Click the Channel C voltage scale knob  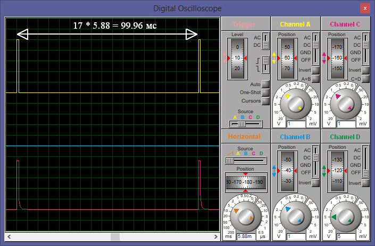point(345,103)
